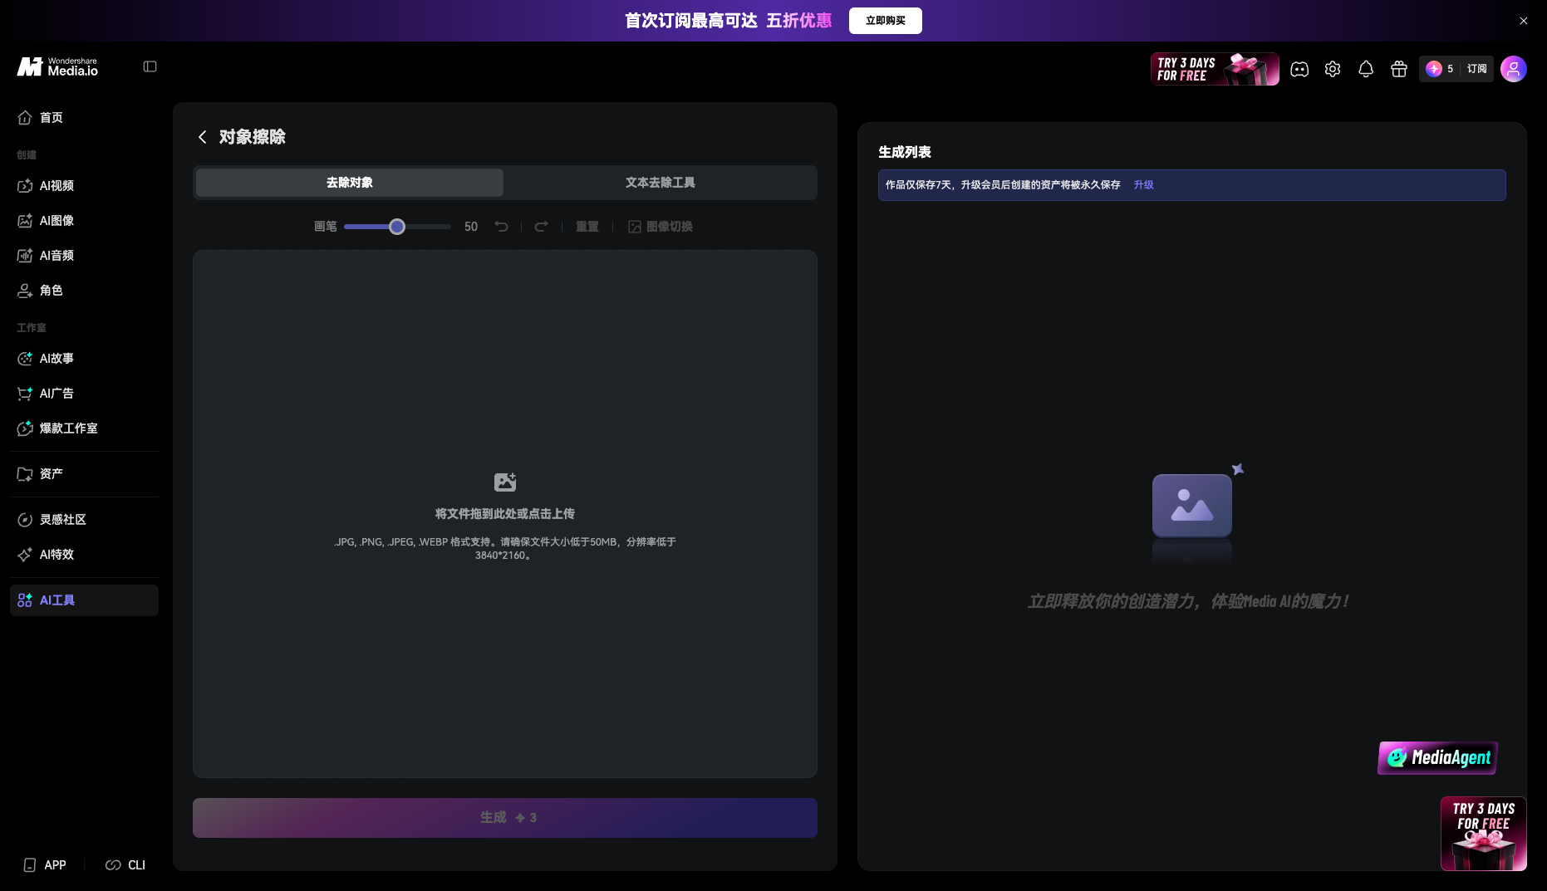Click the undo arrow icon
Viewport: 1547px width, 891px height.
(501, 226)
